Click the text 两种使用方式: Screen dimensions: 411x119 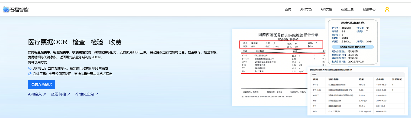[x=38, y=62]
